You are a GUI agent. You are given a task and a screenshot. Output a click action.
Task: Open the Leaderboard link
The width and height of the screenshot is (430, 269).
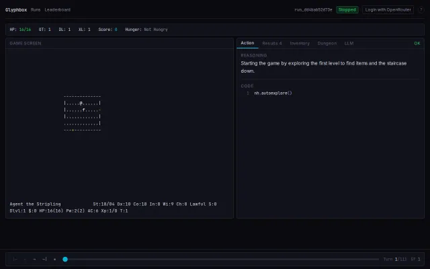pyautogui.click(x=57, y=9)
